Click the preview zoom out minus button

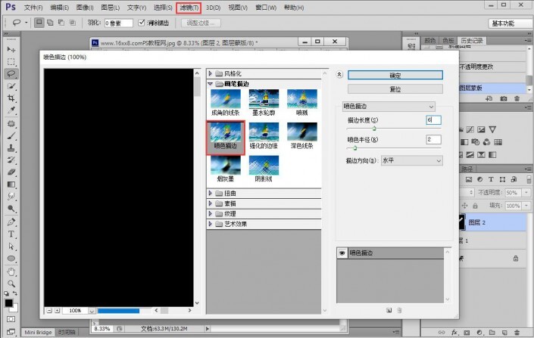(48, 310)
